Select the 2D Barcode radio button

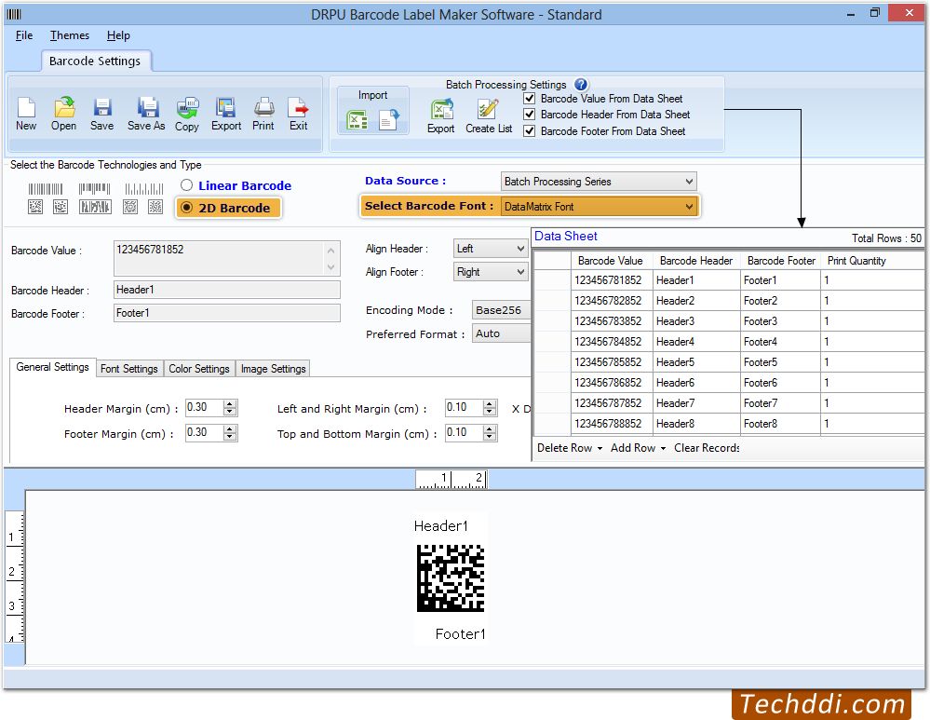[187, 208]
